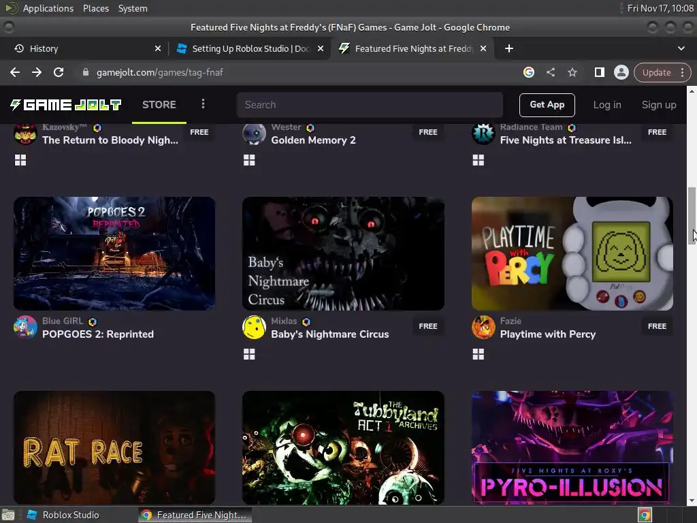Click verified badge next to Blue GIRL
The height and width of the screenshot is (523, 697).
click(93, 321)
